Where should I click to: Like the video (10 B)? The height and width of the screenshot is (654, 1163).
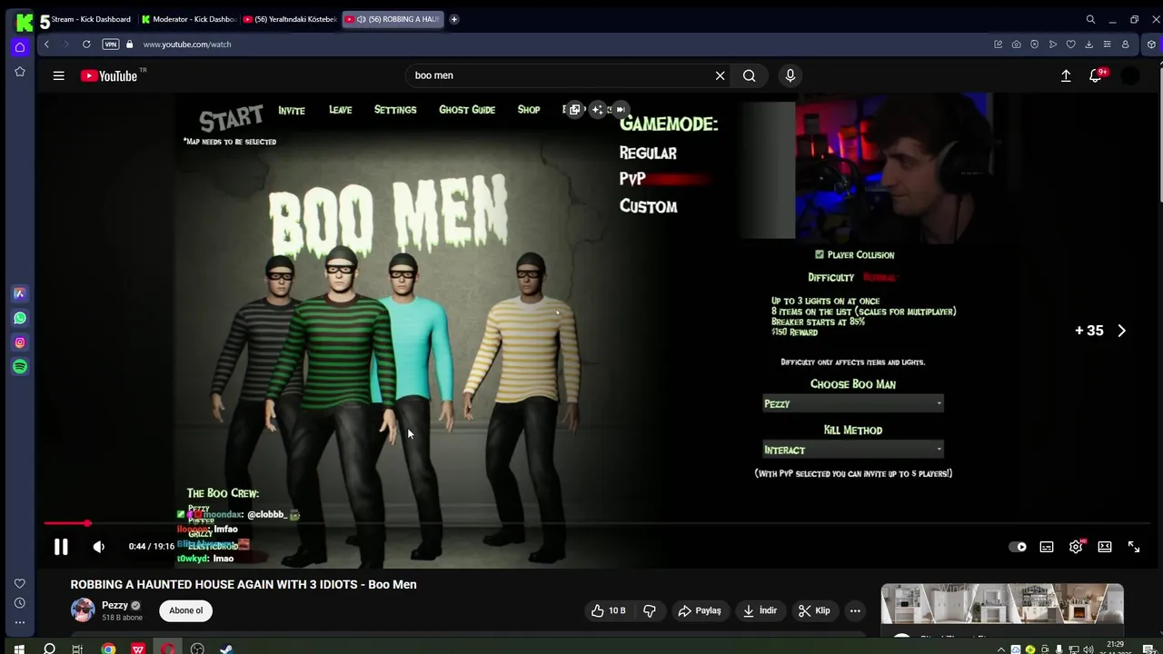pyautogui.click(x=608, y=610)
